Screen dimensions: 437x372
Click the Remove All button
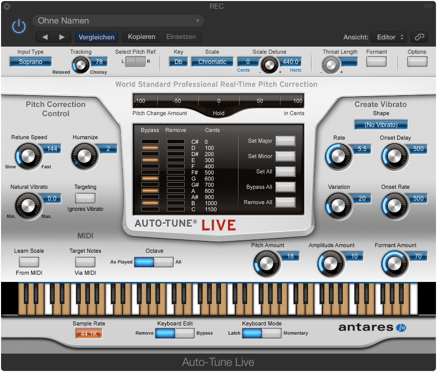click(286, 202)
